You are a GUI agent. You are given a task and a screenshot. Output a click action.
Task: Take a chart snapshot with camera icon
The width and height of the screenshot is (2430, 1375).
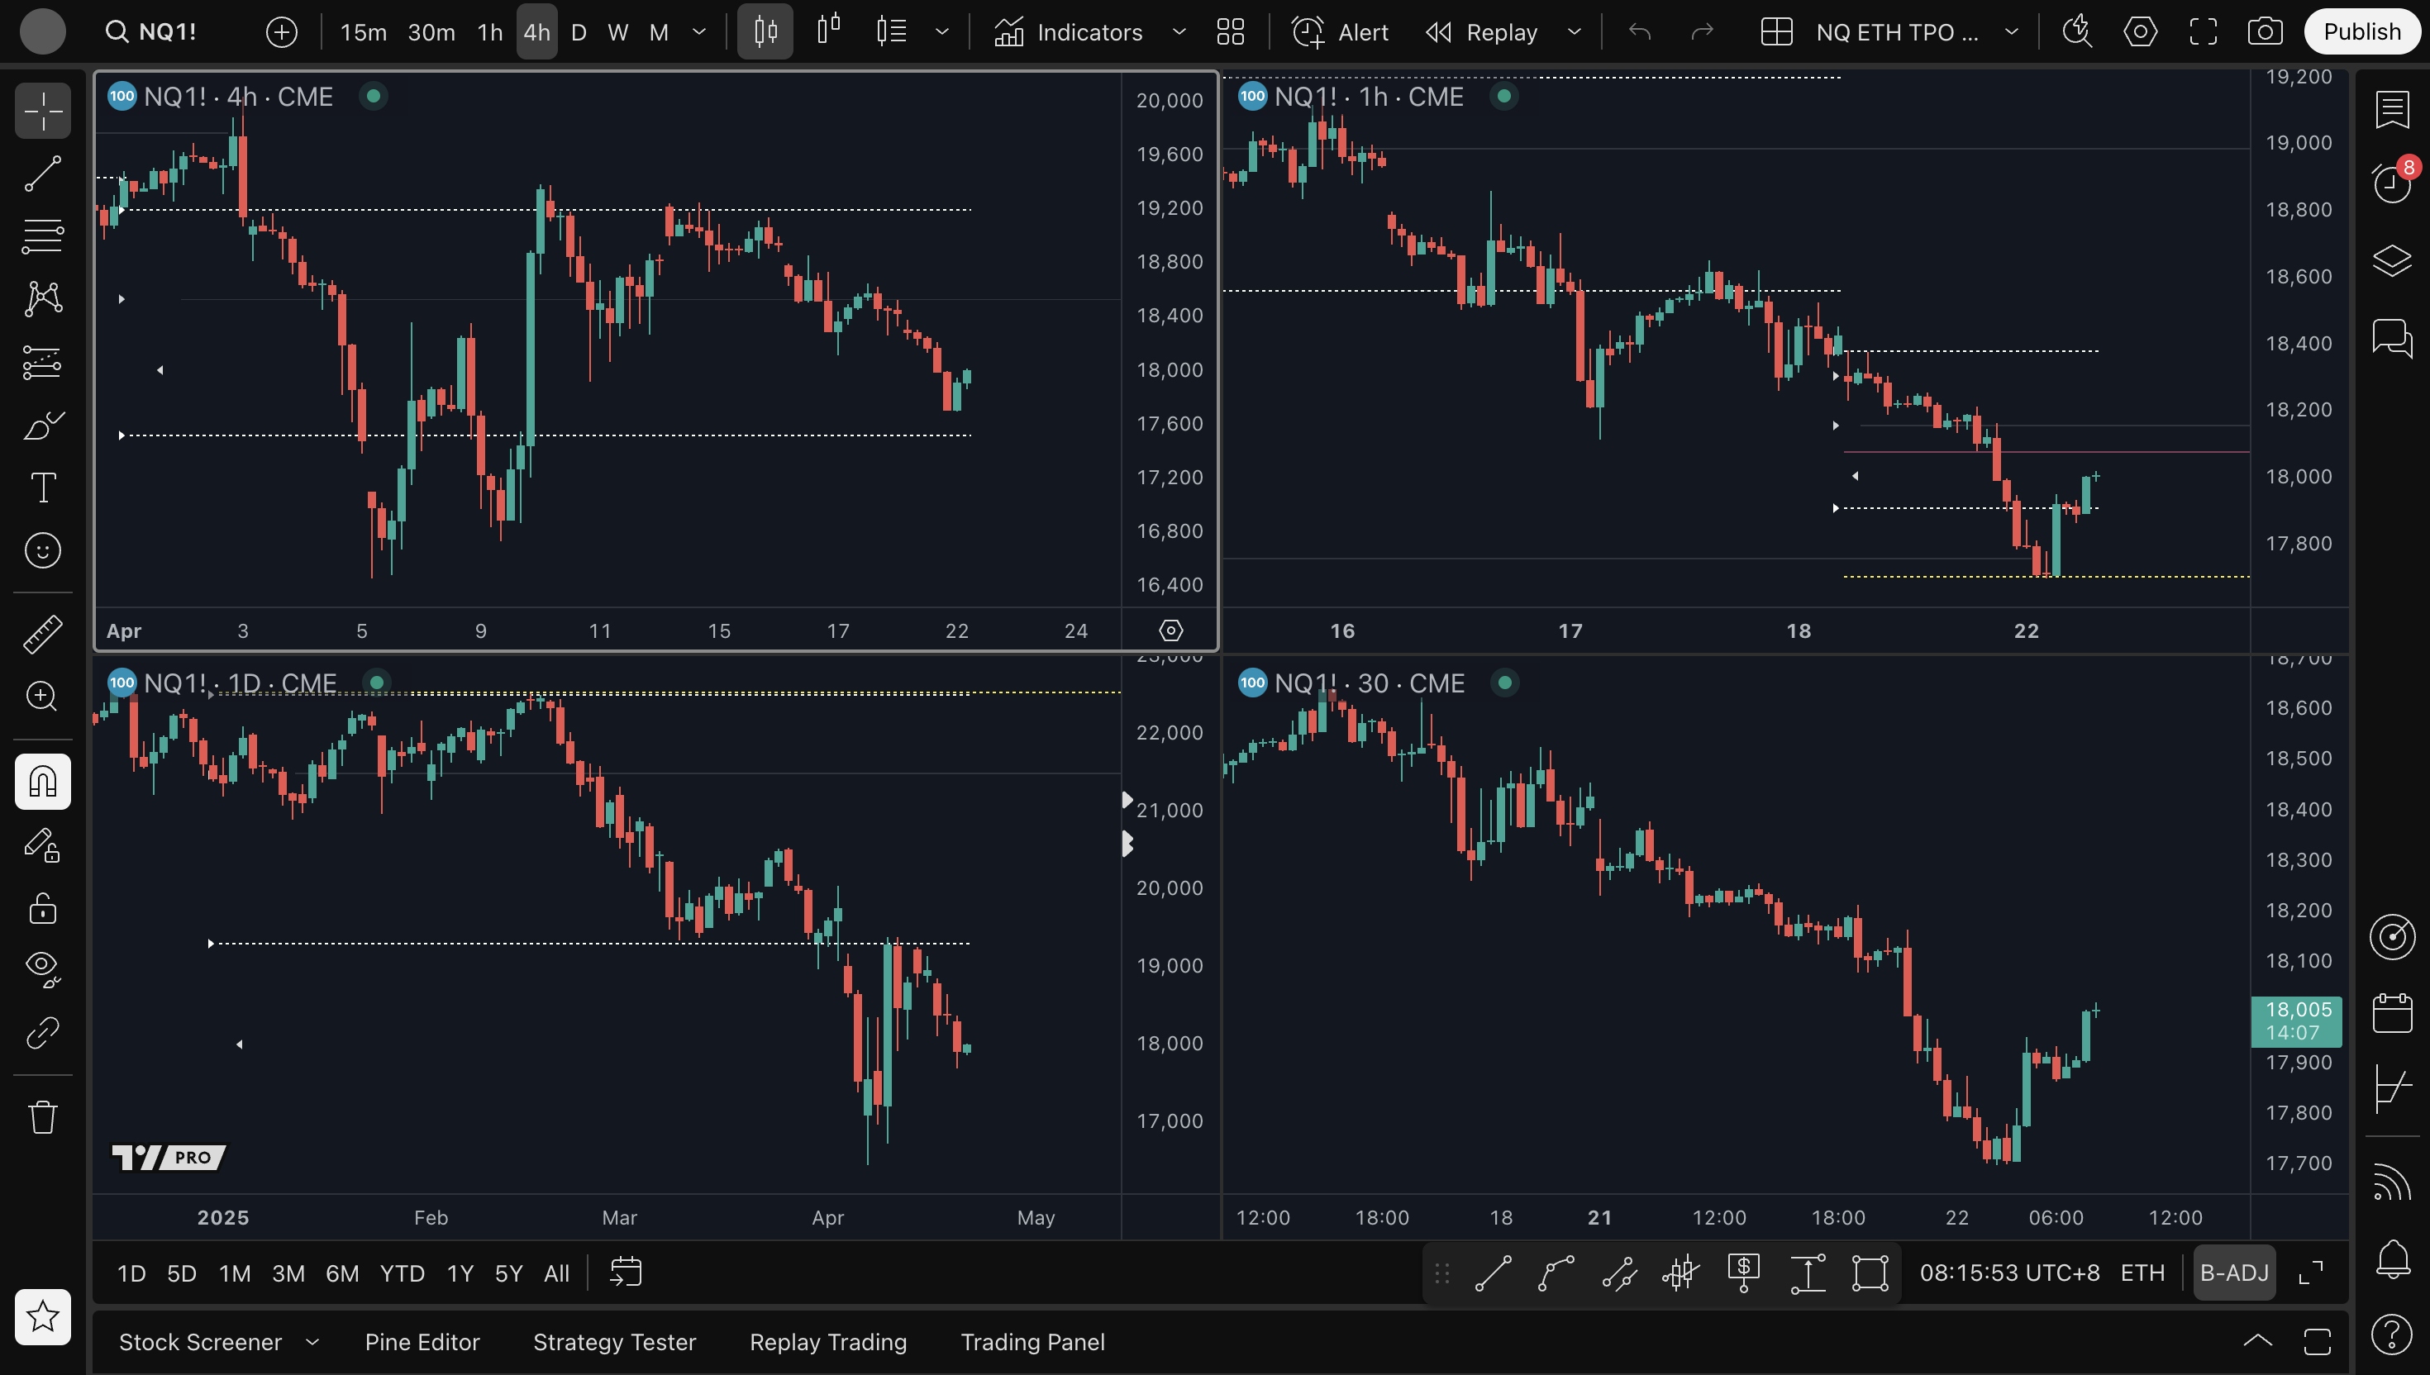[2265, 32]
